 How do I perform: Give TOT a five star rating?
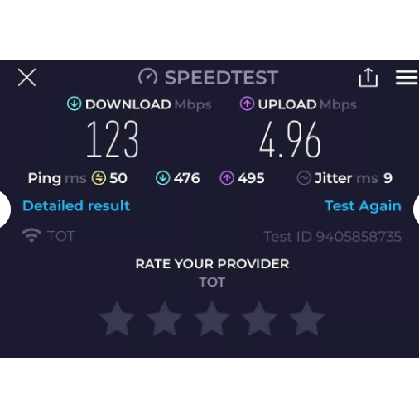[307, 319]
